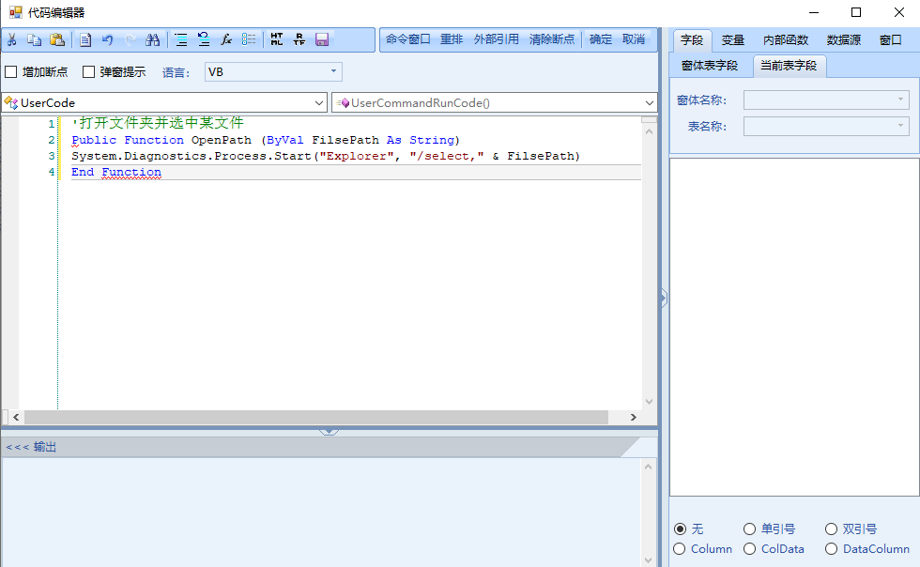This screenshot has height=567, width=920.
Task: Switch to the 字段 tab
Action: point(692,40)
